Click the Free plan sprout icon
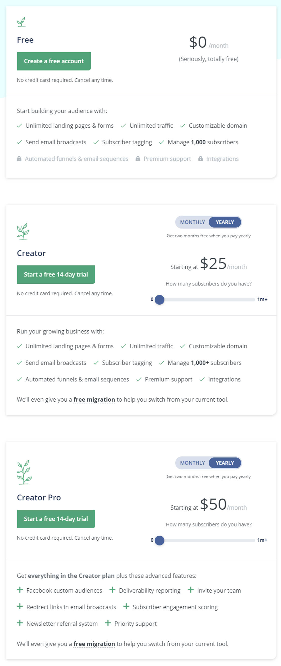The image size is (281, 666). 22,22
